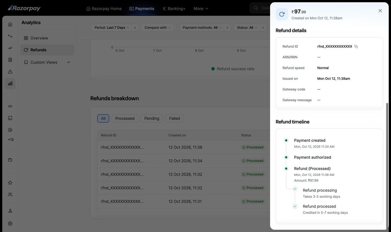Screen dimensions: 391x232
Task: Focus the top search field
Action: pyautogui.click(x=260, y=8)
